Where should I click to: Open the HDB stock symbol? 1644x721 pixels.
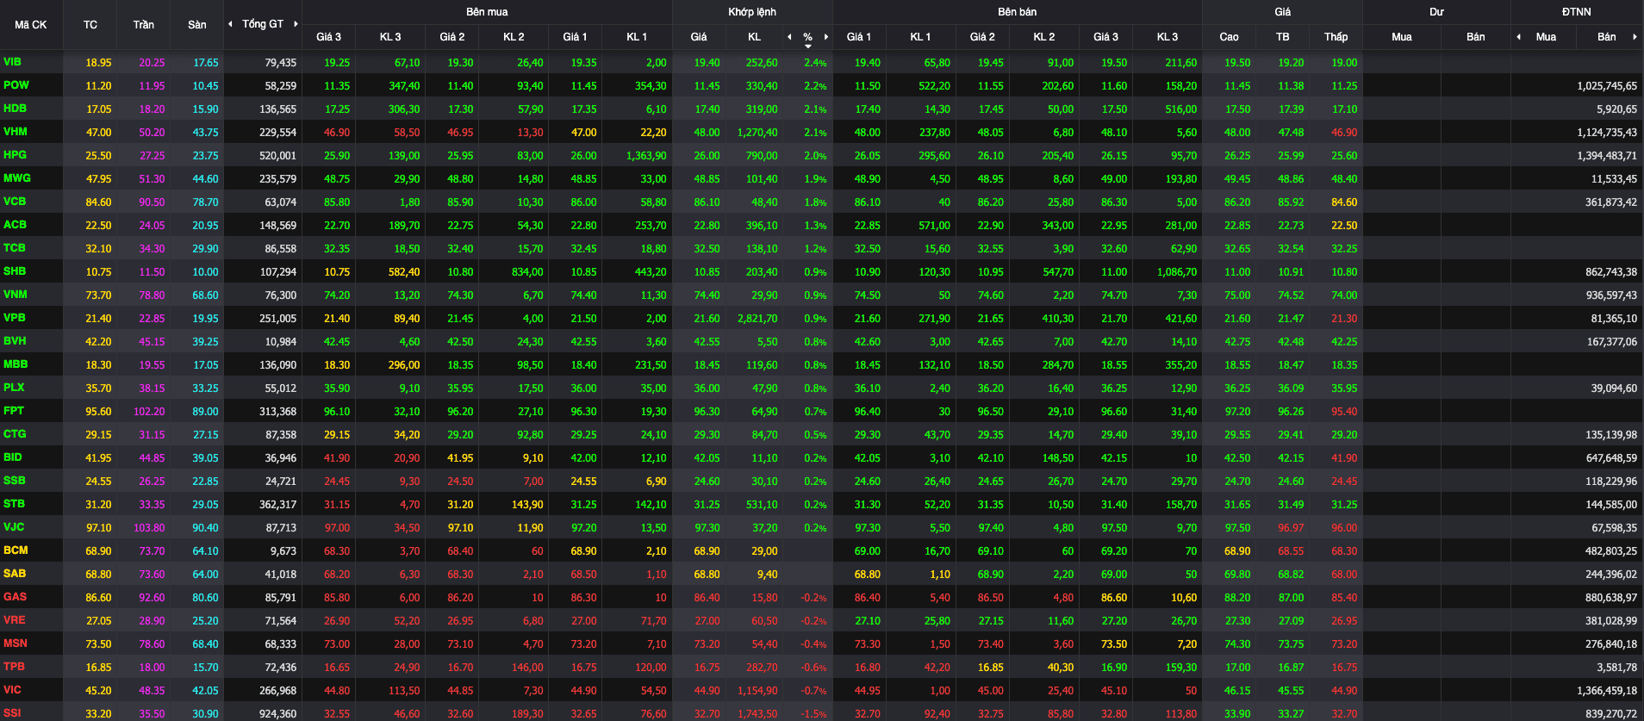pos(16,109)
